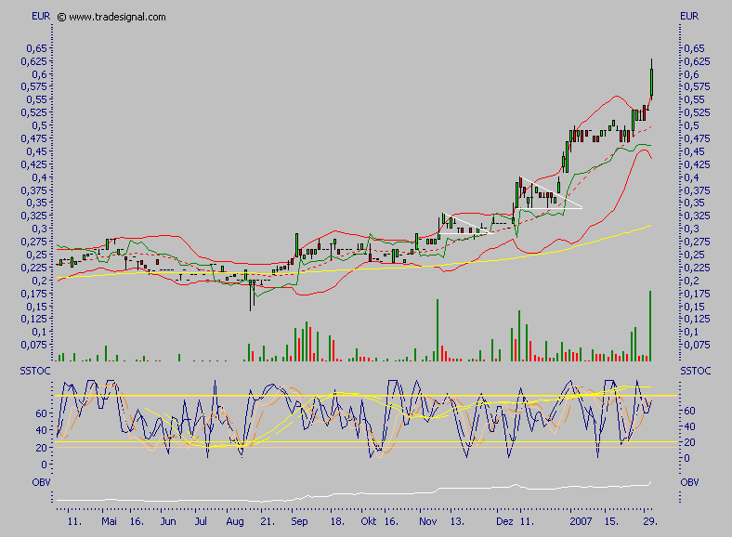Viewport: 732px width, 537px height.
Task: Click the Mai month label on time axis
Action: [109, 523]
